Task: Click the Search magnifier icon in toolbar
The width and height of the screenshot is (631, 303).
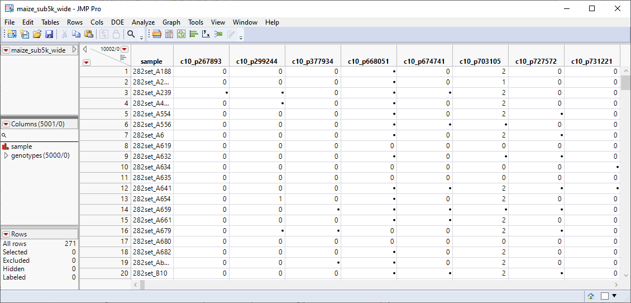Action: [131, 34]
